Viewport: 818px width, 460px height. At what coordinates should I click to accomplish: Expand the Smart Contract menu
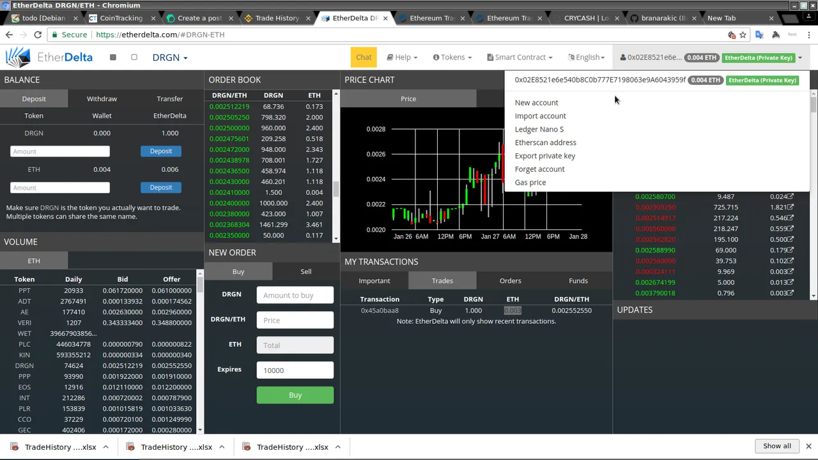click(520, 57)
